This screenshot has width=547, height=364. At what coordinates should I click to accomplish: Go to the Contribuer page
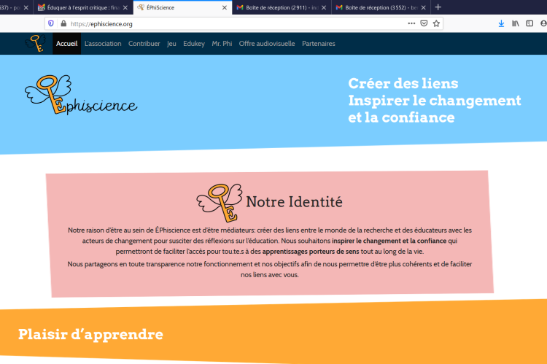coord(144,44)
